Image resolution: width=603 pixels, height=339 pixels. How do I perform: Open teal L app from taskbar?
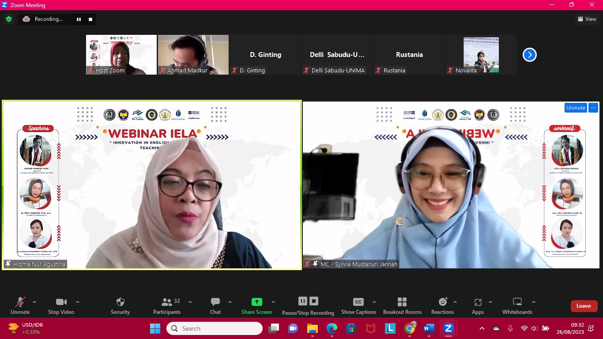click(x=390, y=328)
